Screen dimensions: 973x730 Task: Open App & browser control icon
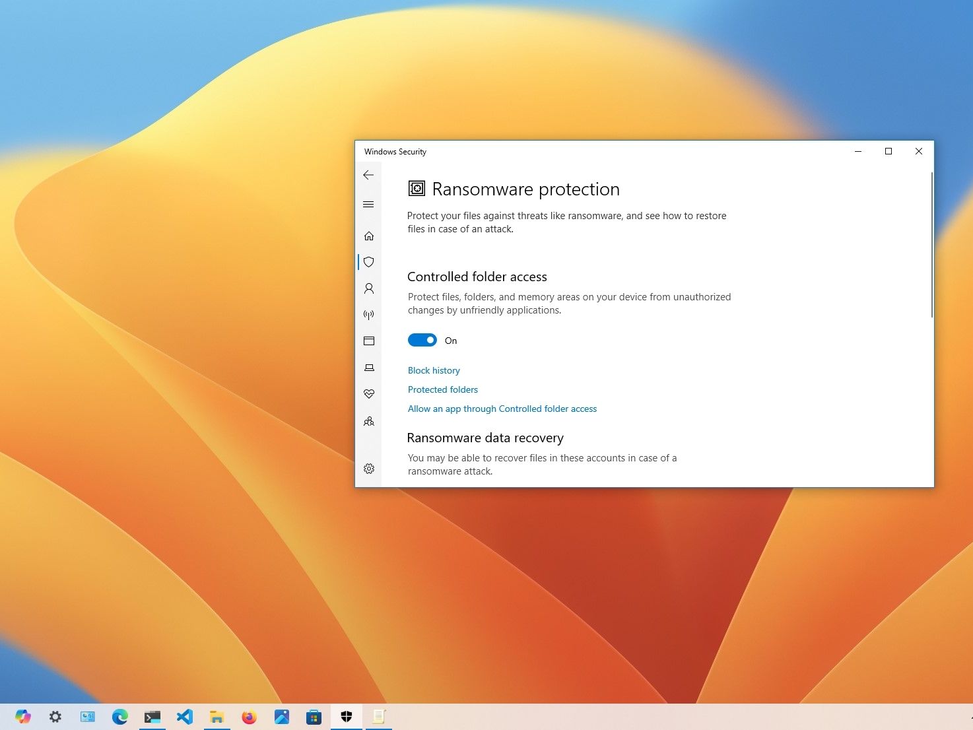pyautogui.click(x=369, y=341)
